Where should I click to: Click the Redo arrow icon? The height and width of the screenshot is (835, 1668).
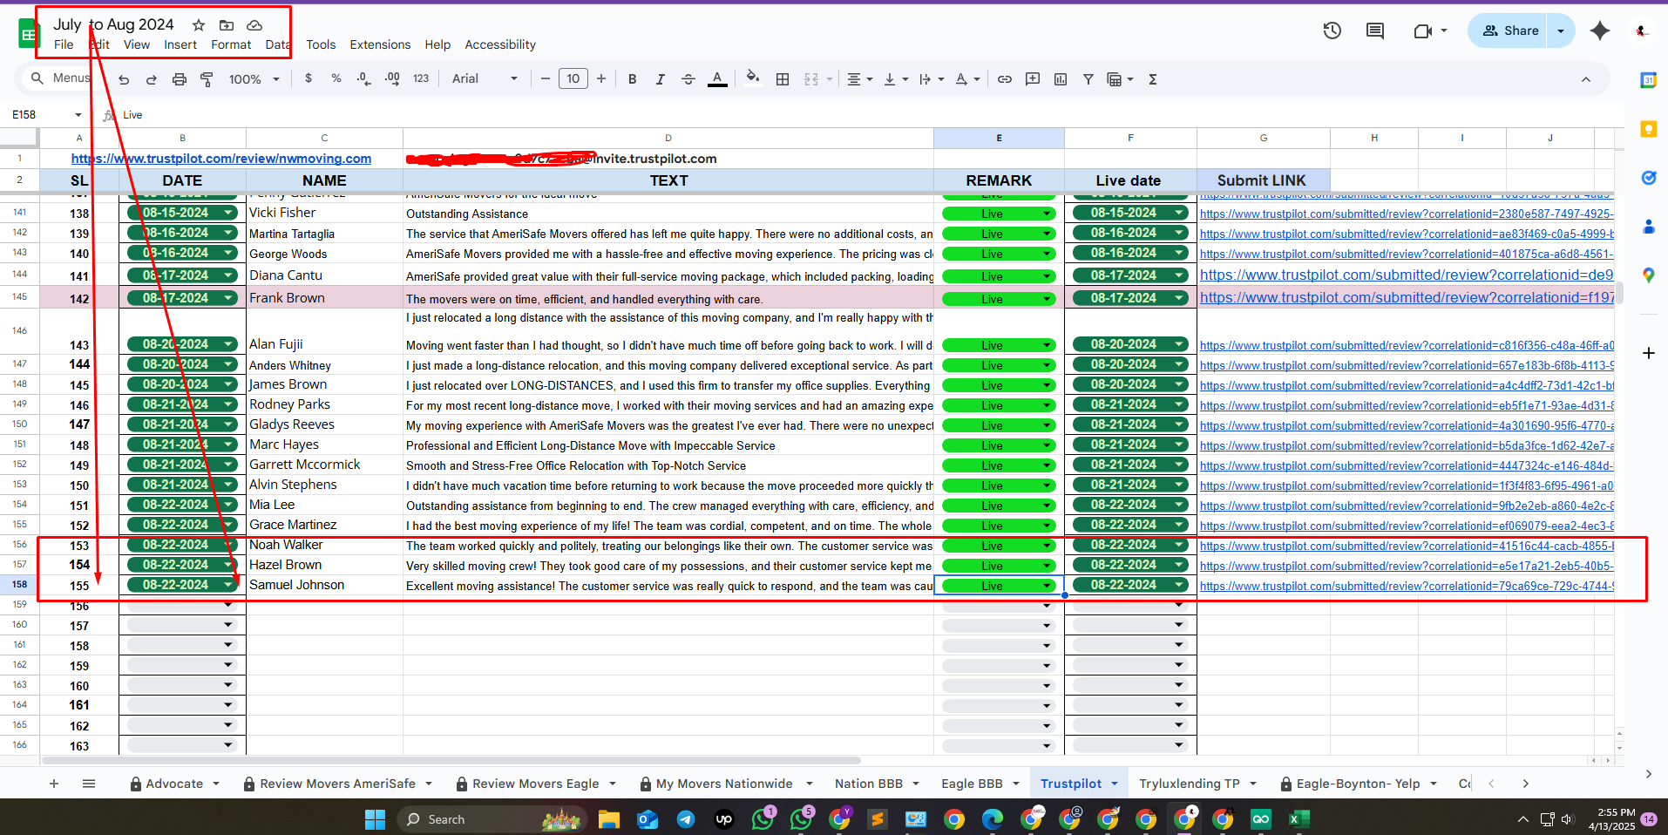pos(152,79)
